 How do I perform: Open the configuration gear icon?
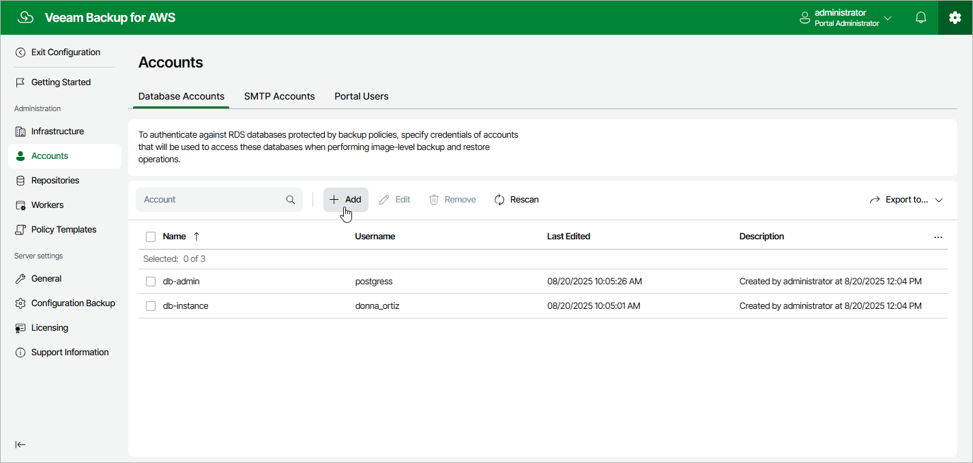[x=955, y=18]
